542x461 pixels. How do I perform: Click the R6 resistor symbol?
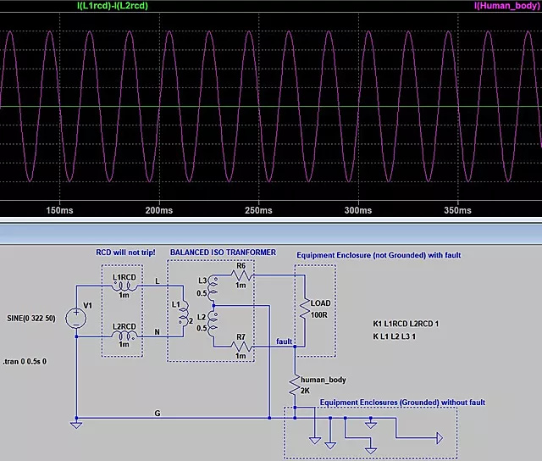(241, 275)
